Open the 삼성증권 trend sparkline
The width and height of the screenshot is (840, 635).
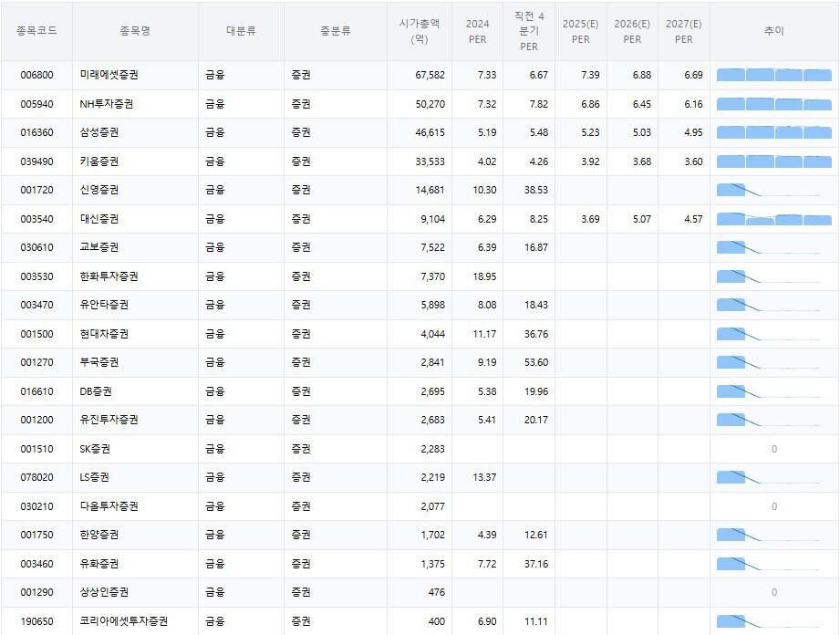[x=774, y=132]
